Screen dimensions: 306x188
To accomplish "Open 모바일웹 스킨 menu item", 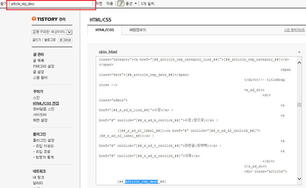I will pyautogui.click(x=44, y=109).
